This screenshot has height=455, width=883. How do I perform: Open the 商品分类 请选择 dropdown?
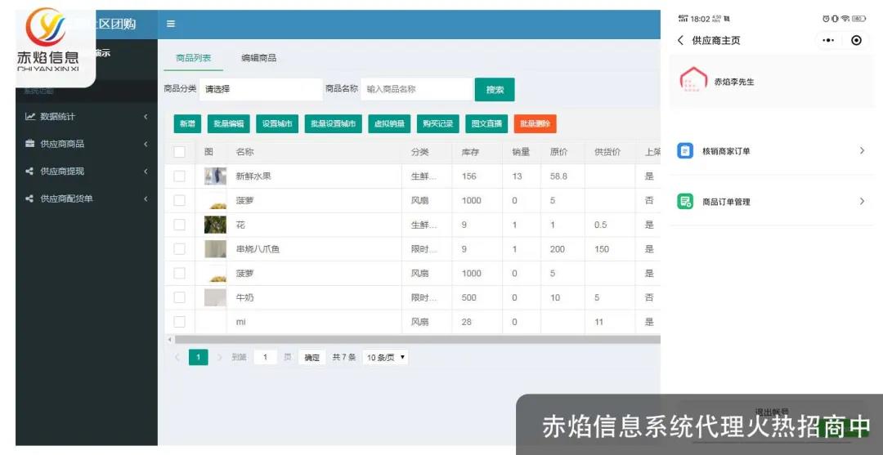click(261, 89)
